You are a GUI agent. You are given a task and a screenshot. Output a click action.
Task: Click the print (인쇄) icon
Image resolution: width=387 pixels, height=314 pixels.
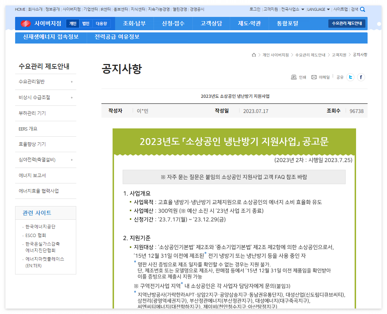294,77
